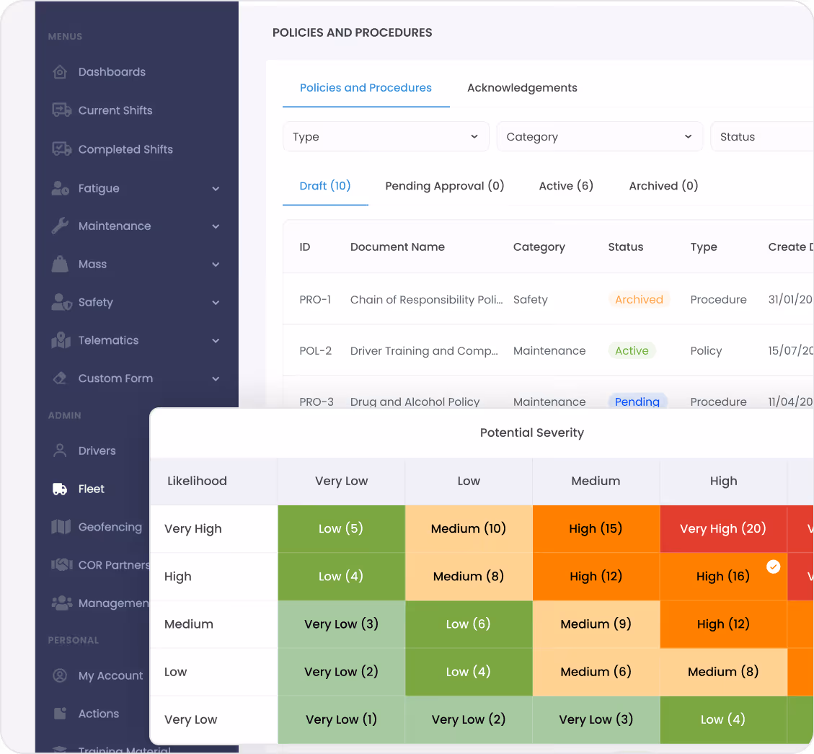Click the Safety shield-person icon
The image size is (814, 754).
coord(61,302)
